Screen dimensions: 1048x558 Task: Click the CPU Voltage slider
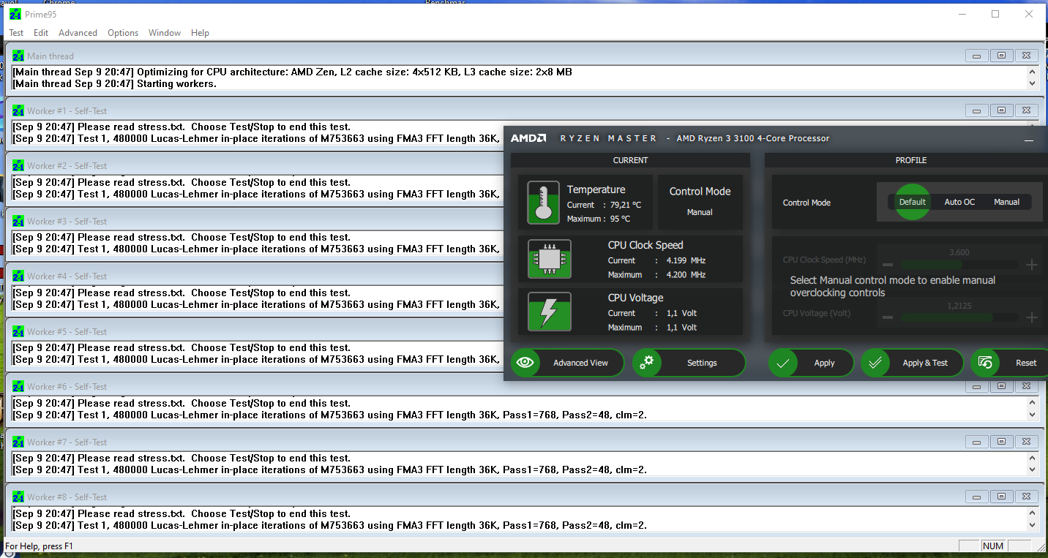959,317
